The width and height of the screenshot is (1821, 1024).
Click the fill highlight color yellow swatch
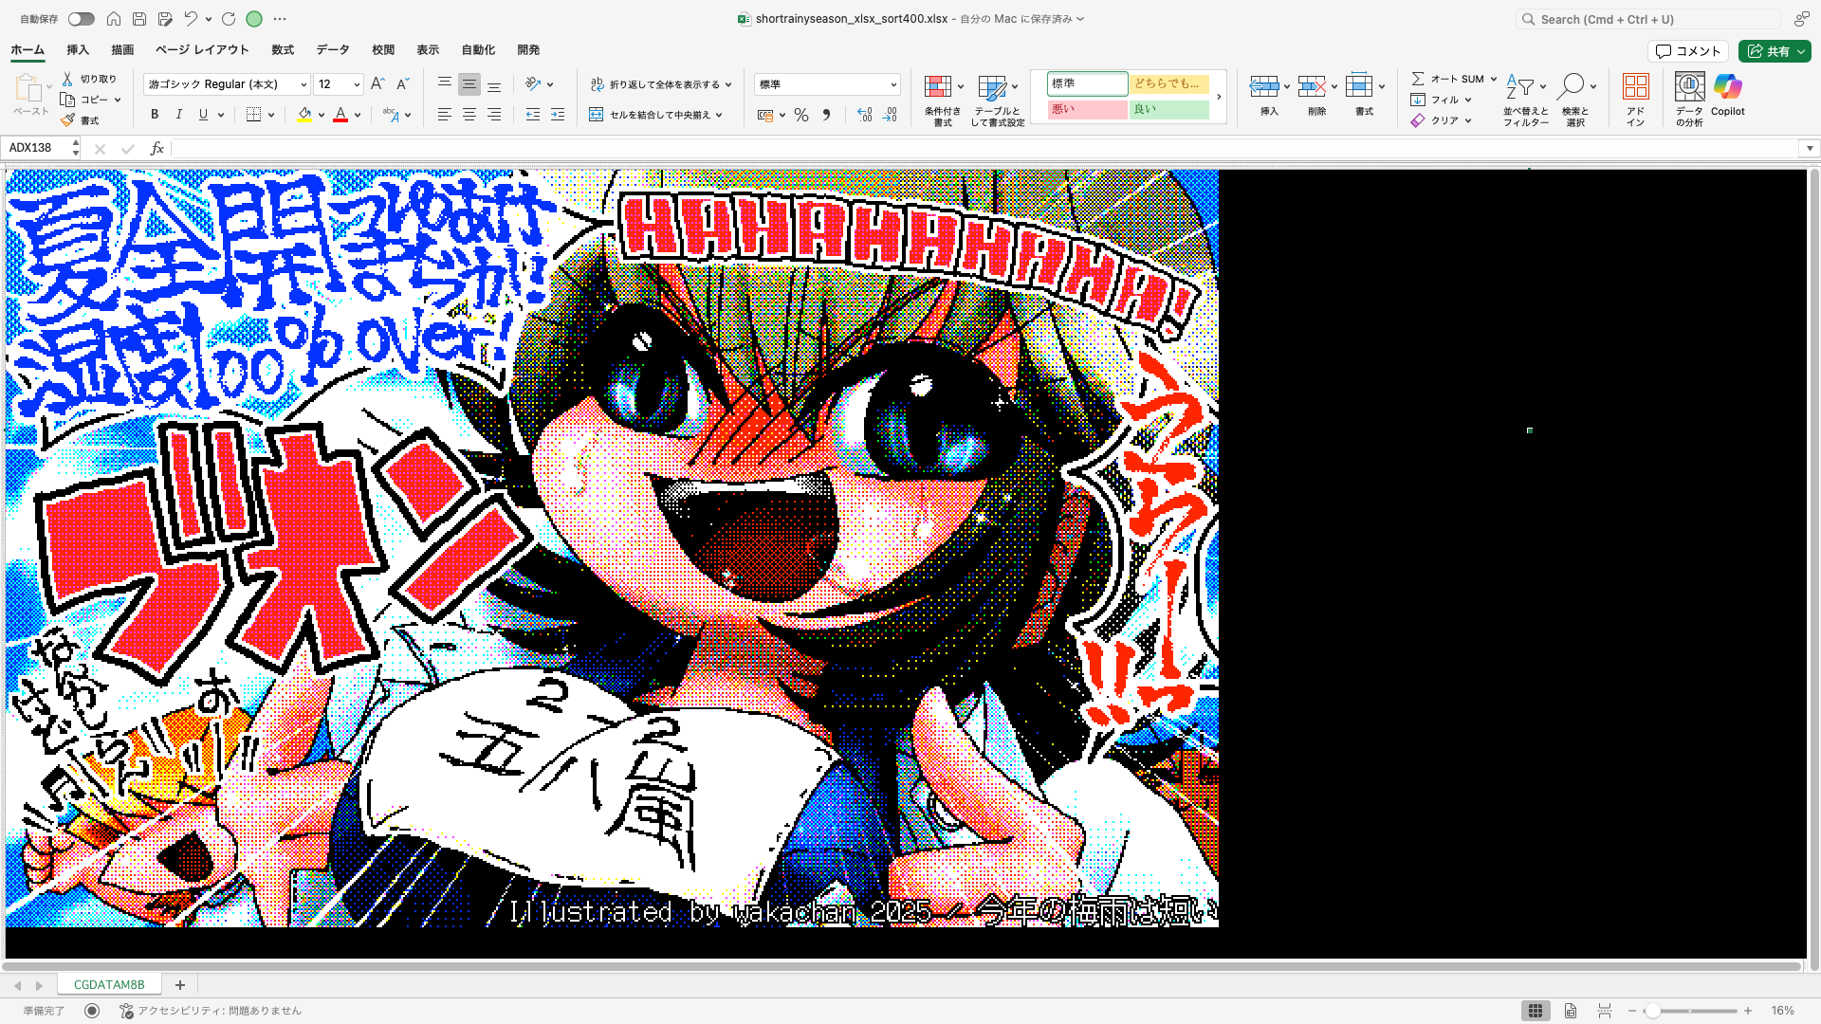304,115
